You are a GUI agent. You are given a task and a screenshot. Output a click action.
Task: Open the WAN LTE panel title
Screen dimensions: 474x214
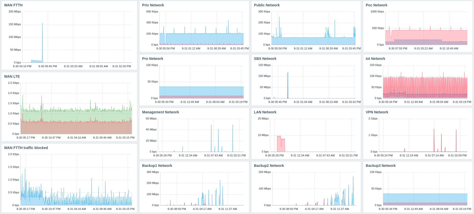coord(12,76)
